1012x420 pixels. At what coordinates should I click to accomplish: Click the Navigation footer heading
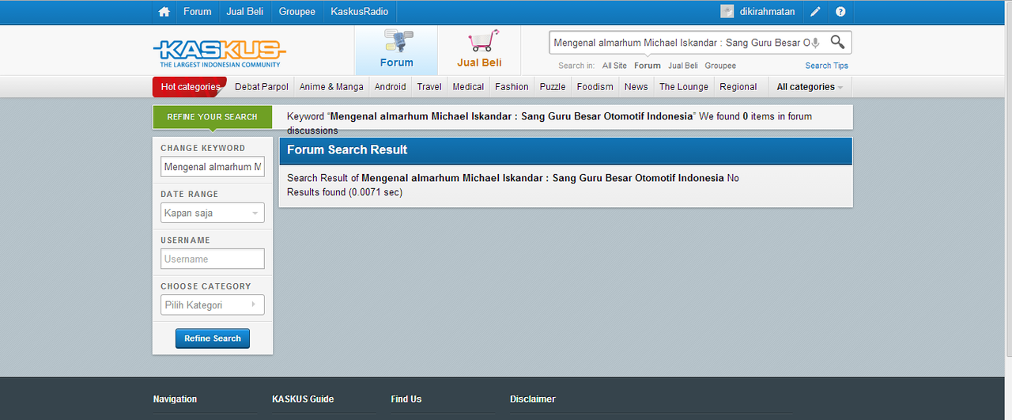[x=175, y=399]
